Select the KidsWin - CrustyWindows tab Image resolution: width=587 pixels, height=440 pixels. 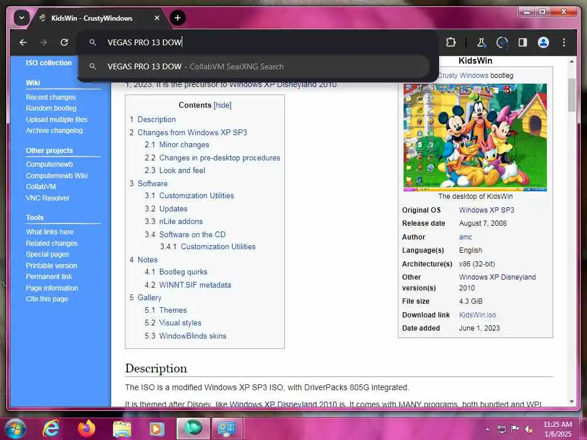click(92, 18)
